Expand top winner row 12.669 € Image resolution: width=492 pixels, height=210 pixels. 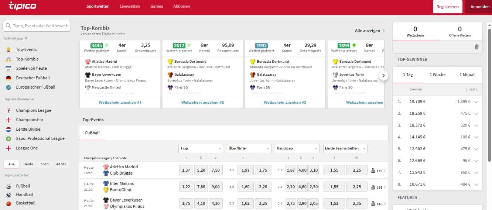point(476,161)
